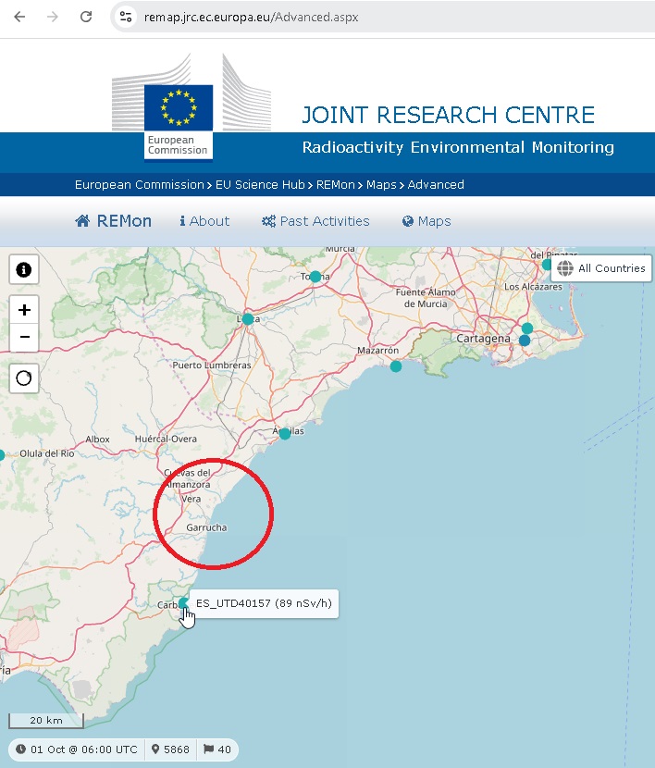Open the About menu item

tap(204, 221)
